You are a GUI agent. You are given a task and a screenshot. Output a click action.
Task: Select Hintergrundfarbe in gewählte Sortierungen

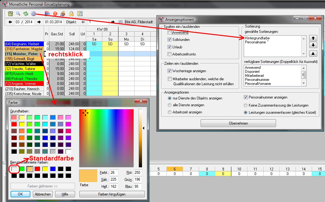tap(257, 38)
